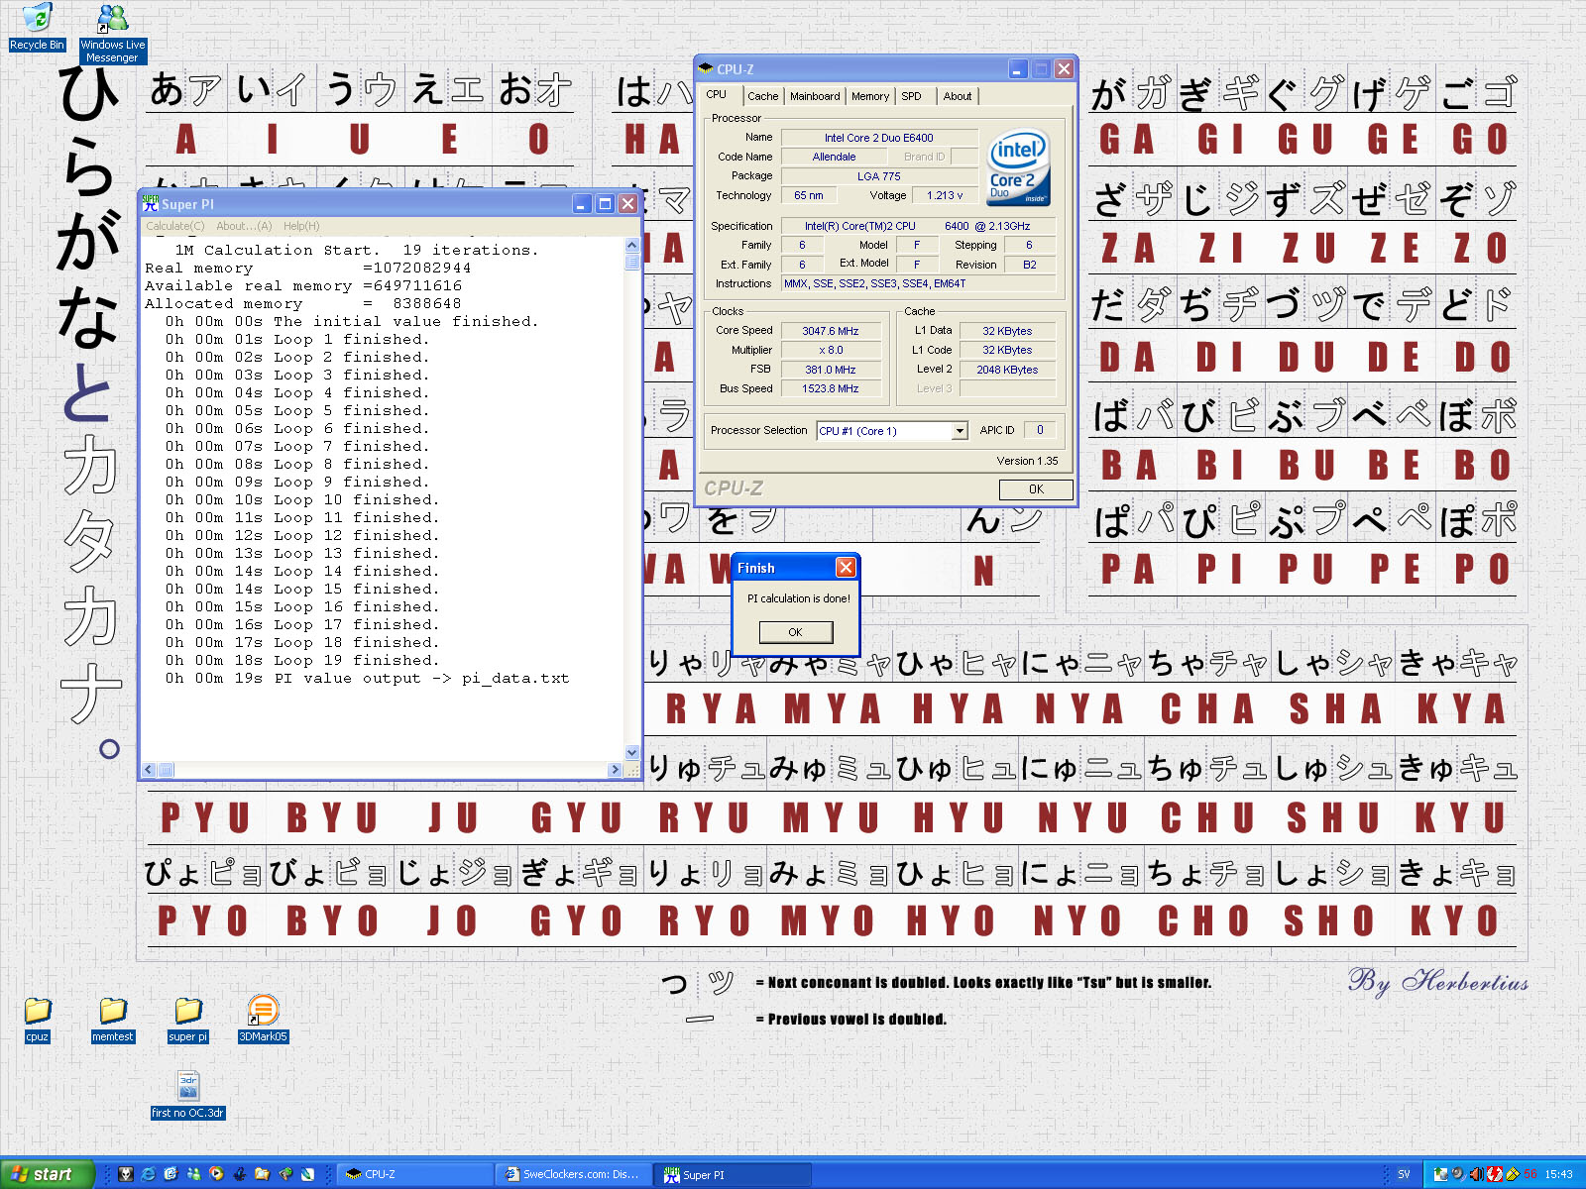Click the Super PI vertical scrollbar down arrow
Viewport: 1586px width, 1189px height.
(632, 753)
